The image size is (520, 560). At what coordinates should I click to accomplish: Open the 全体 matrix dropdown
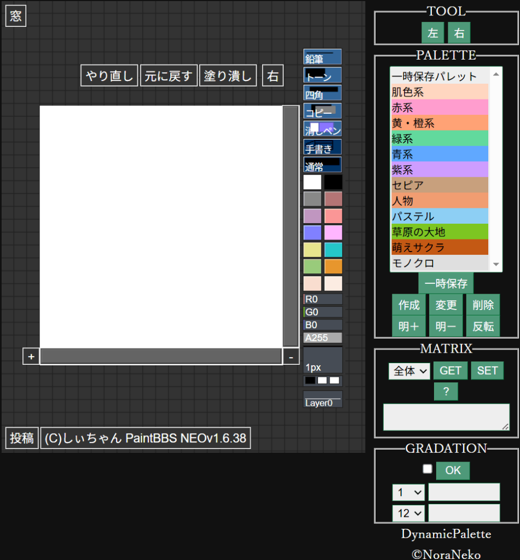[409, 371]
